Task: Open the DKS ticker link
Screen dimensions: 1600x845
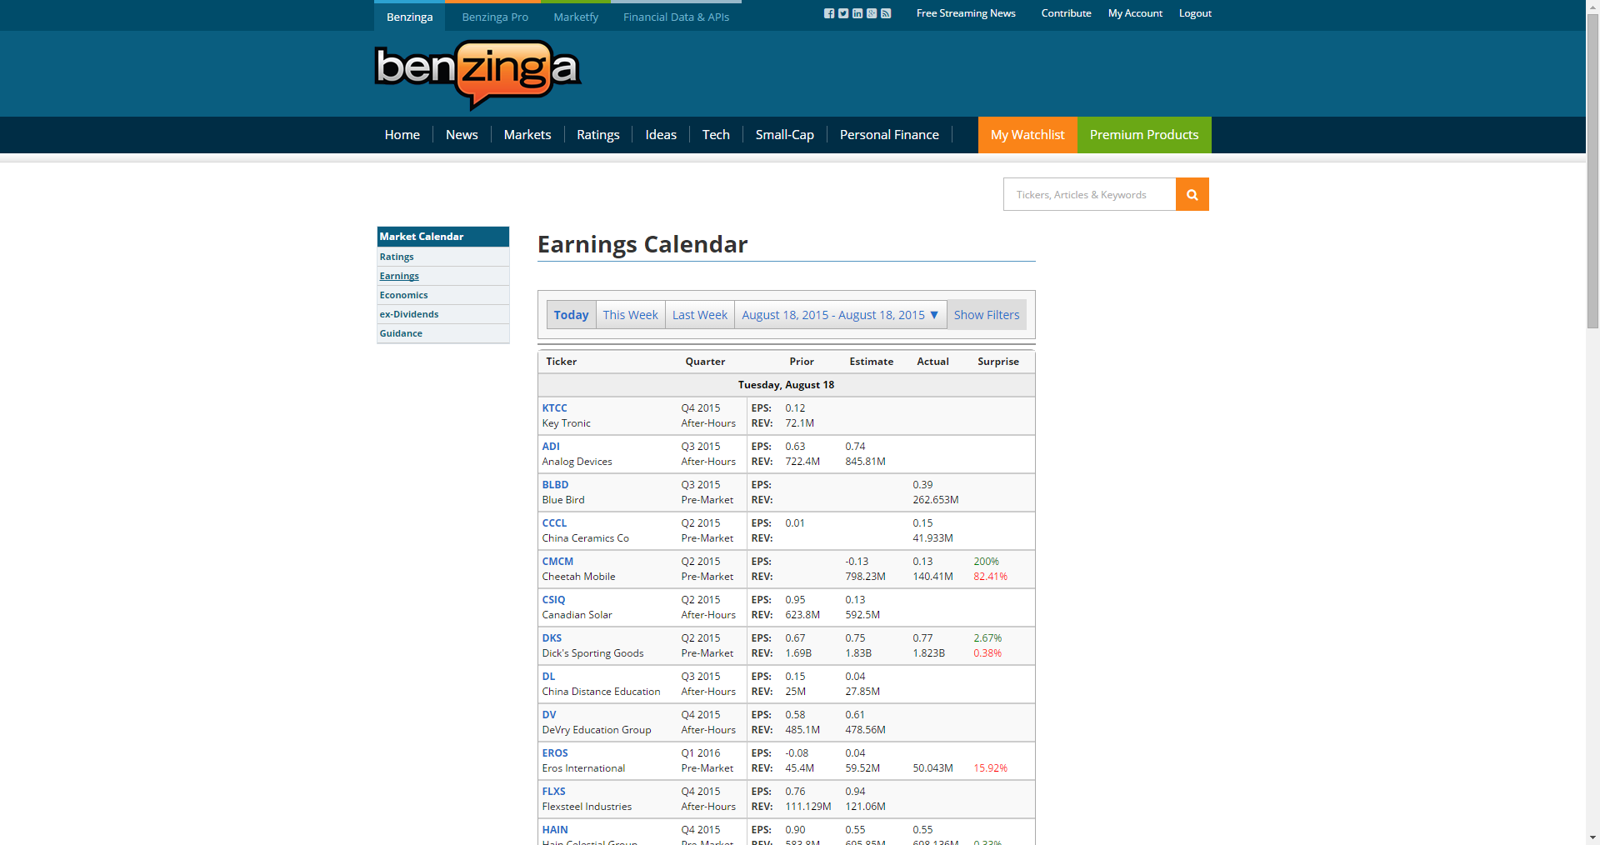Action: [x=552, y=638]
